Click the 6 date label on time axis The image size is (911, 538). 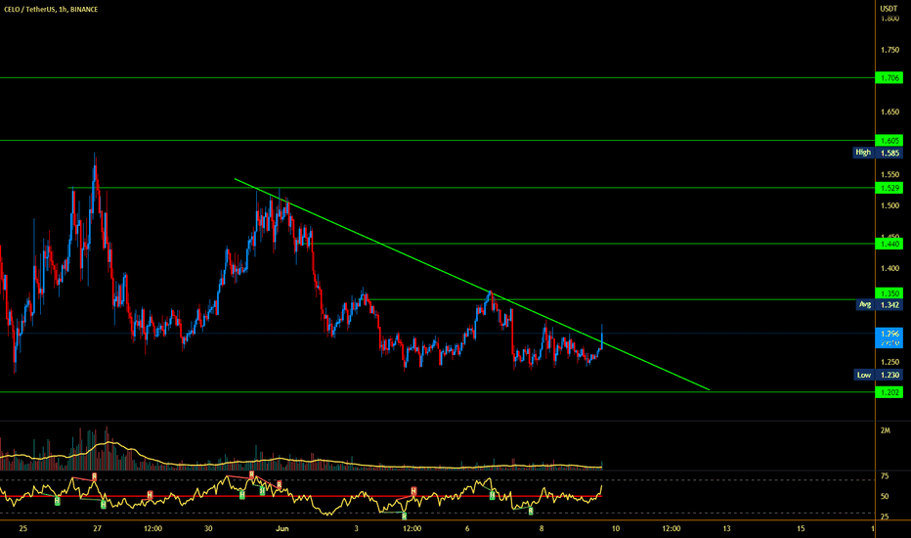point(467,528)
